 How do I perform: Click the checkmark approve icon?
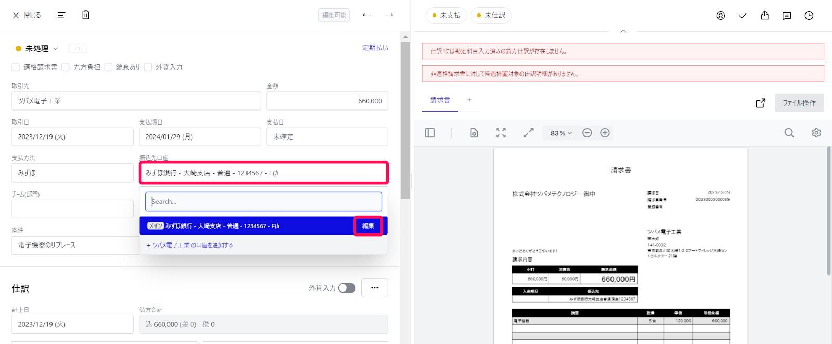coord(743,16)
